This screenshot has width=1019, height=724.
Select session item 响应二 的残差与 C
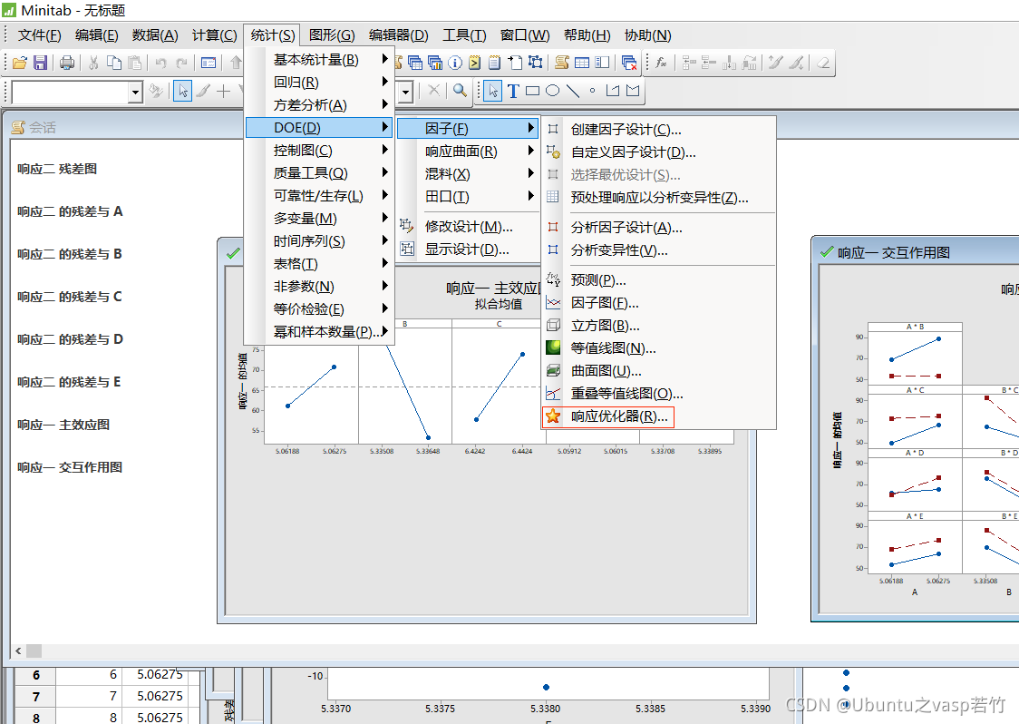coord(70,297)
